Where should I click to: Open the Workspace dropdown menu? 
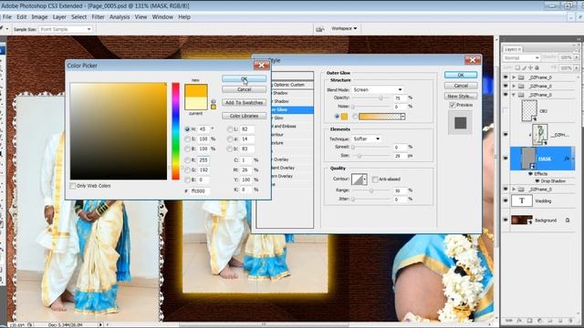(x=344, y=28)
